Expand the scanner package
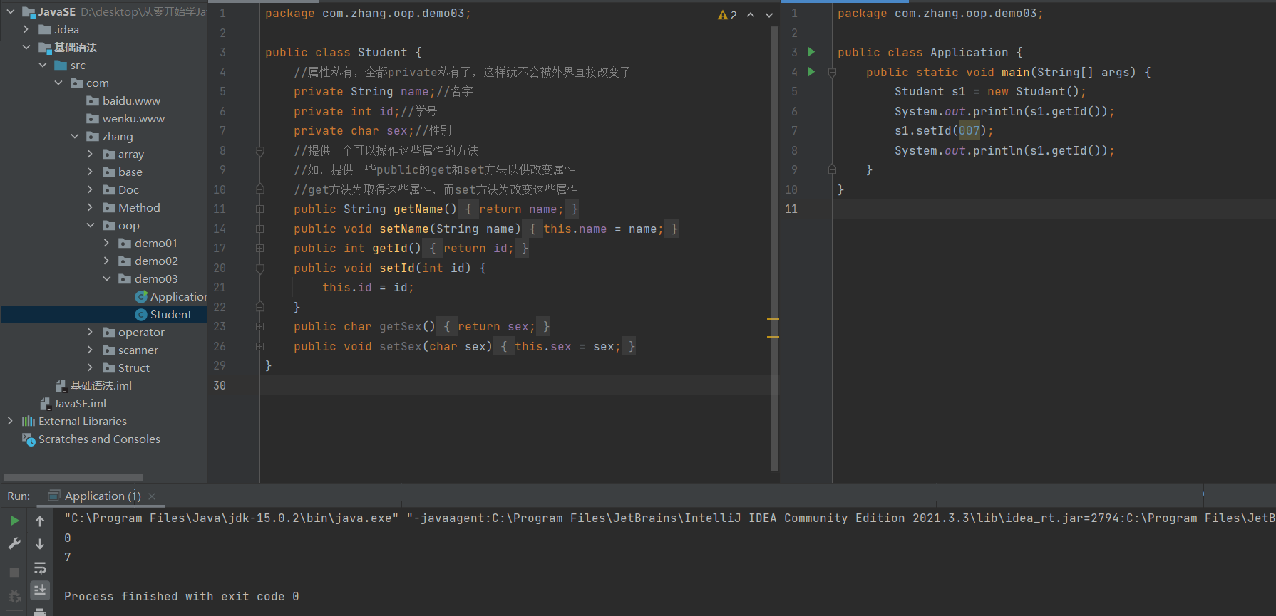The width and height of the screenshot is (1276, 616). tap(91, 350)
